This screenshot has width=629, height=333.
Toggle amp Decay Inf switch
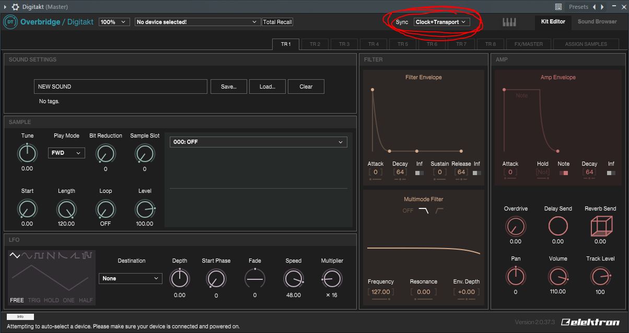[x=611, y=172]
